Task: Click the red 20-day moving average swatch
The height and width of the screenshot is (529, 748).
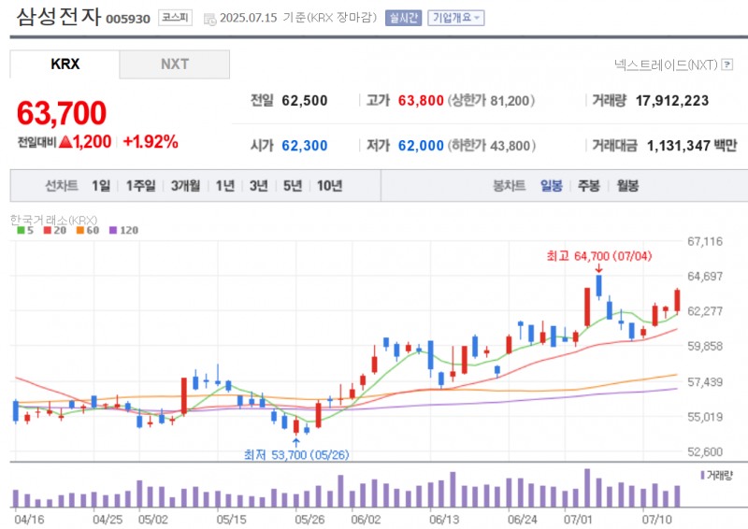Action: pos(48,231)
